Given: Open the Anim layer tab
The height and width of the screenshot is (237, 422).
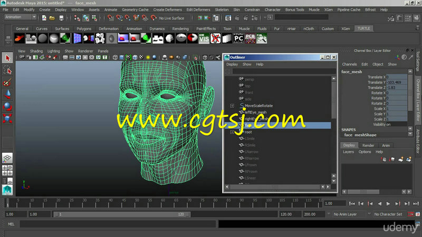Looking at the screenshot, I should (x=386, y=145).
